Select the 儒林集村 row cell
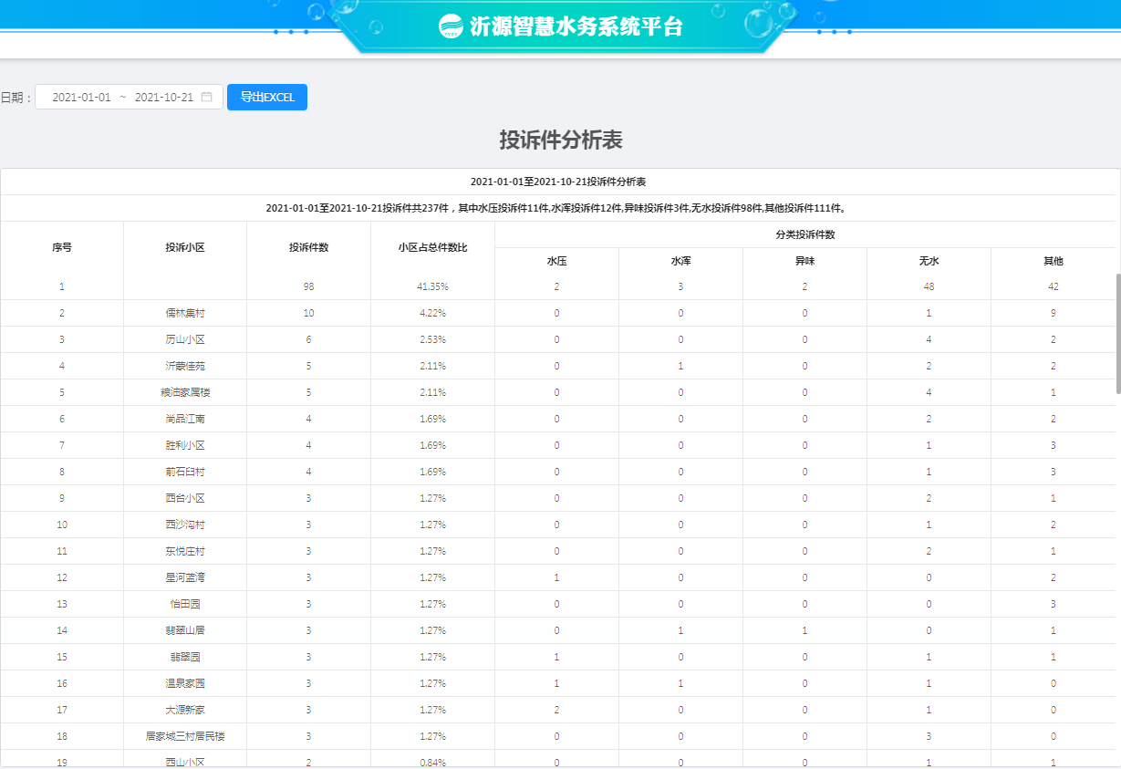This screenshot has height=769, width=1121. point(185,313)
